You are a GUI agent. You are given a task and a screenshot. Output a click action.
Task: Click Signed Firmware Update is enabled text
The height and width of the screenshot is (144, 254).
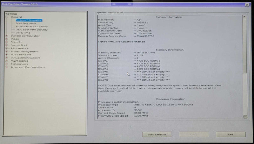point(121,42)
